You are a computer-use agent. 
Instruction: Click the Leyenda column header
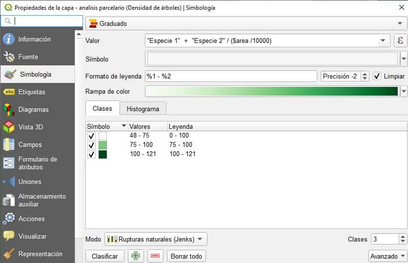pos(287,126)
